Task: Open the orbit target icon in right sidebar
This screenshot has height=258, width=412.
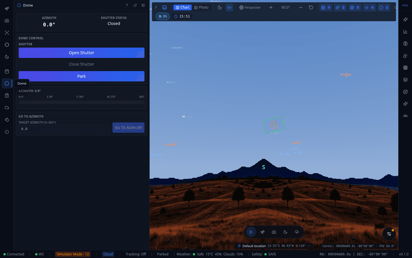Action: [405, 92]
